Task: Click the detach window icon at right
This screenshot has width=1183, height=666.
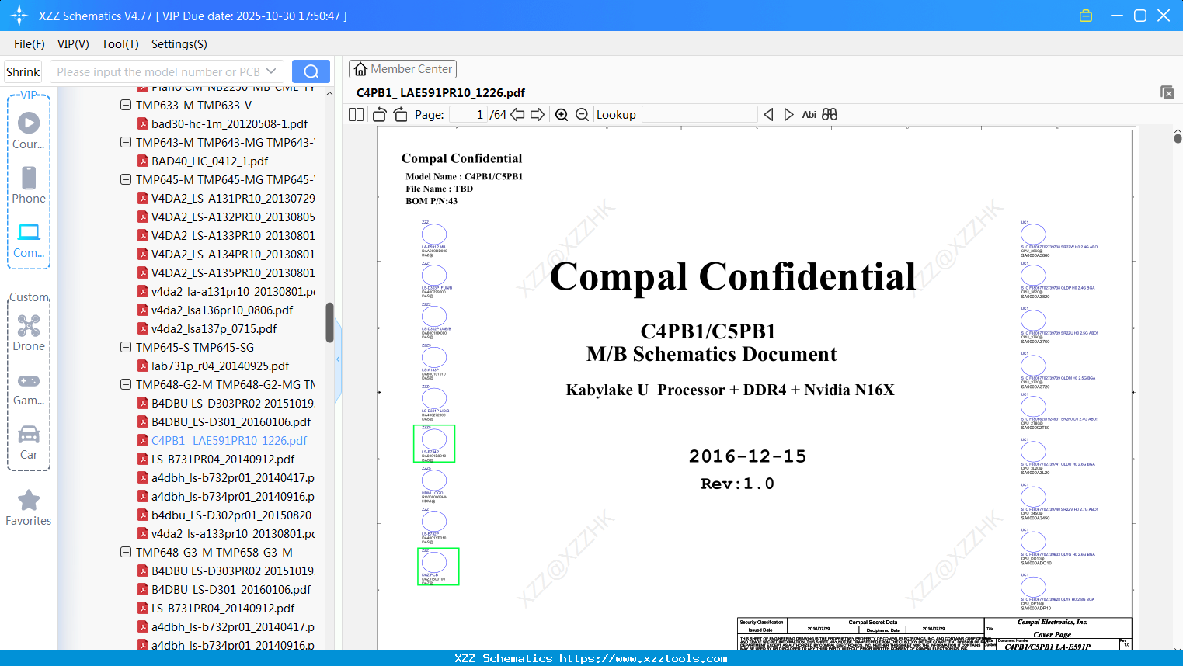Action: [x=1167, y=92]
